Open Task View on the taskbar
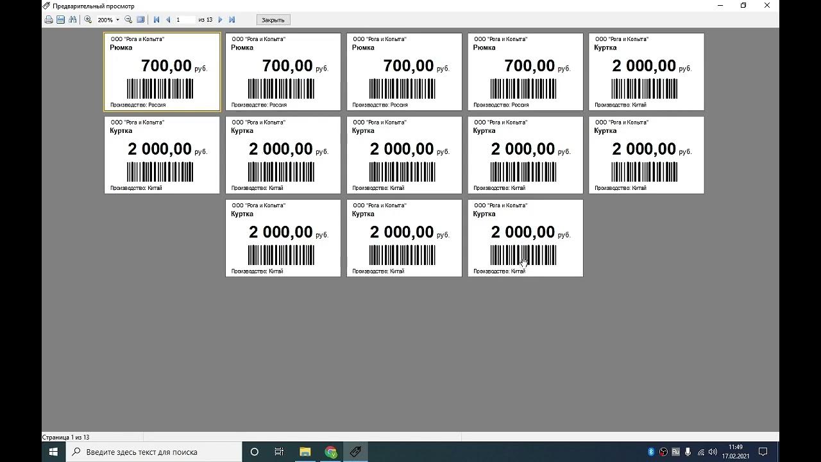Image resolution: width=821 pixels, height=462 pixels. click(x=279, y=452)
